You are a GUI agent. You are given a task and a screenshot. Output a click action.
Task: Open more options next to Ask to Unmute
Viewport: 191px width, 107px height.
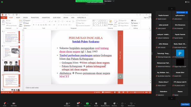(187, 12)
